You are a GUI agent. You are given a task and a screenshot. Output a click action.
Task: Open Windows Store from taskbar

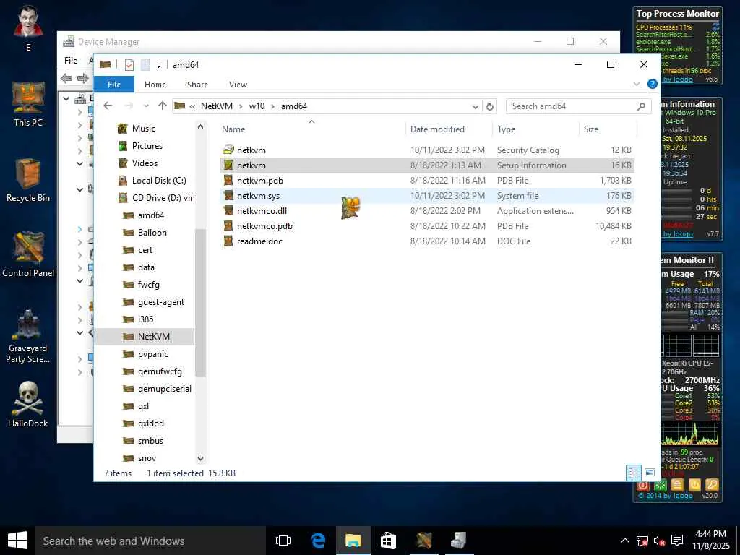click(x=388, y=541)
